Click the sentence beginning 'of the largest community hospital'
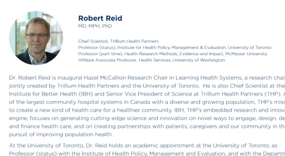The image size is (285, 156). (x=147, y=102)
